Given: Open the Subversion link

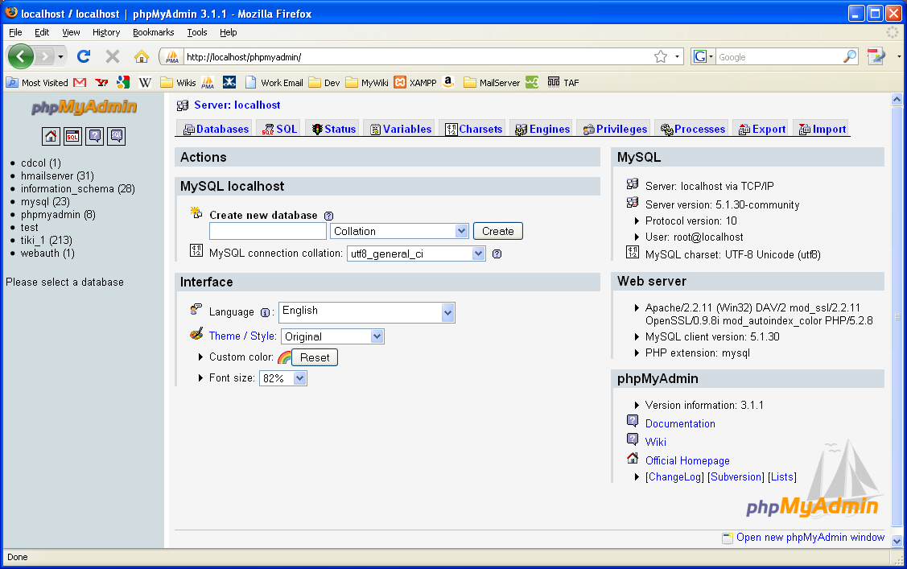Looking at the screenshot, I should pyautogui.click(x=736, y=477).
